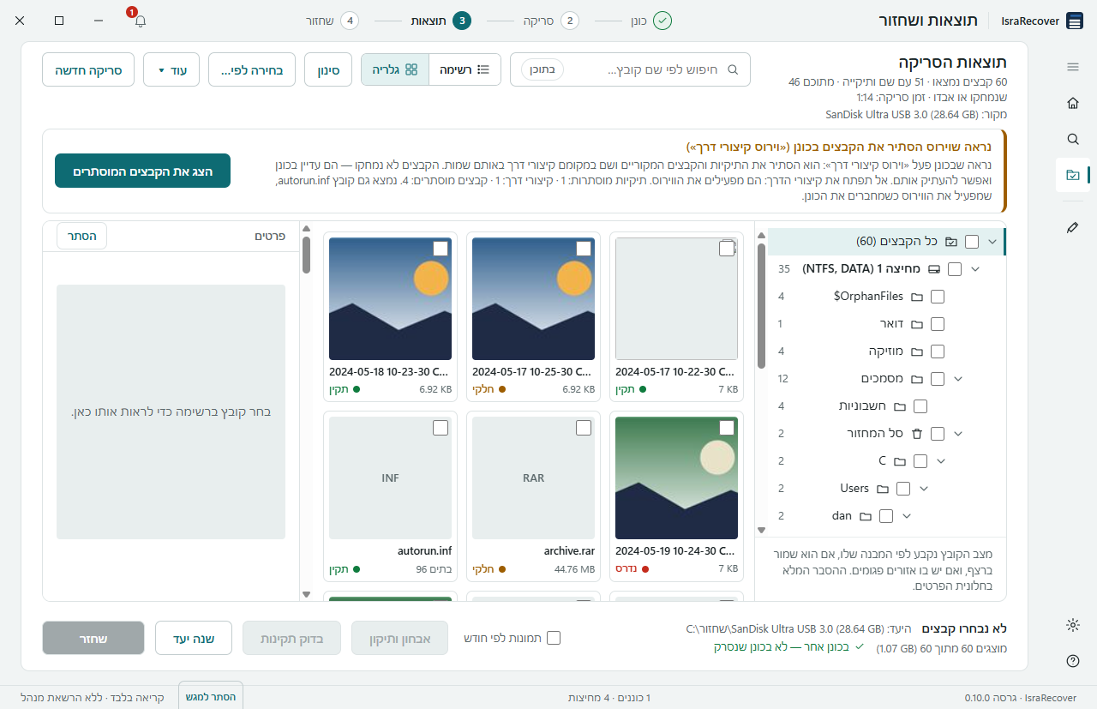This screenshot has width=1097, height=709.
Task: Open the עוד dropdown menu
Action: [171, 69]
